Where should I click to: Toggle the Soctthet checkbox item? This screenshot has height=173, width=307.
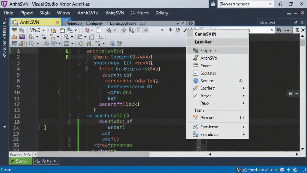tap(195, 73)
